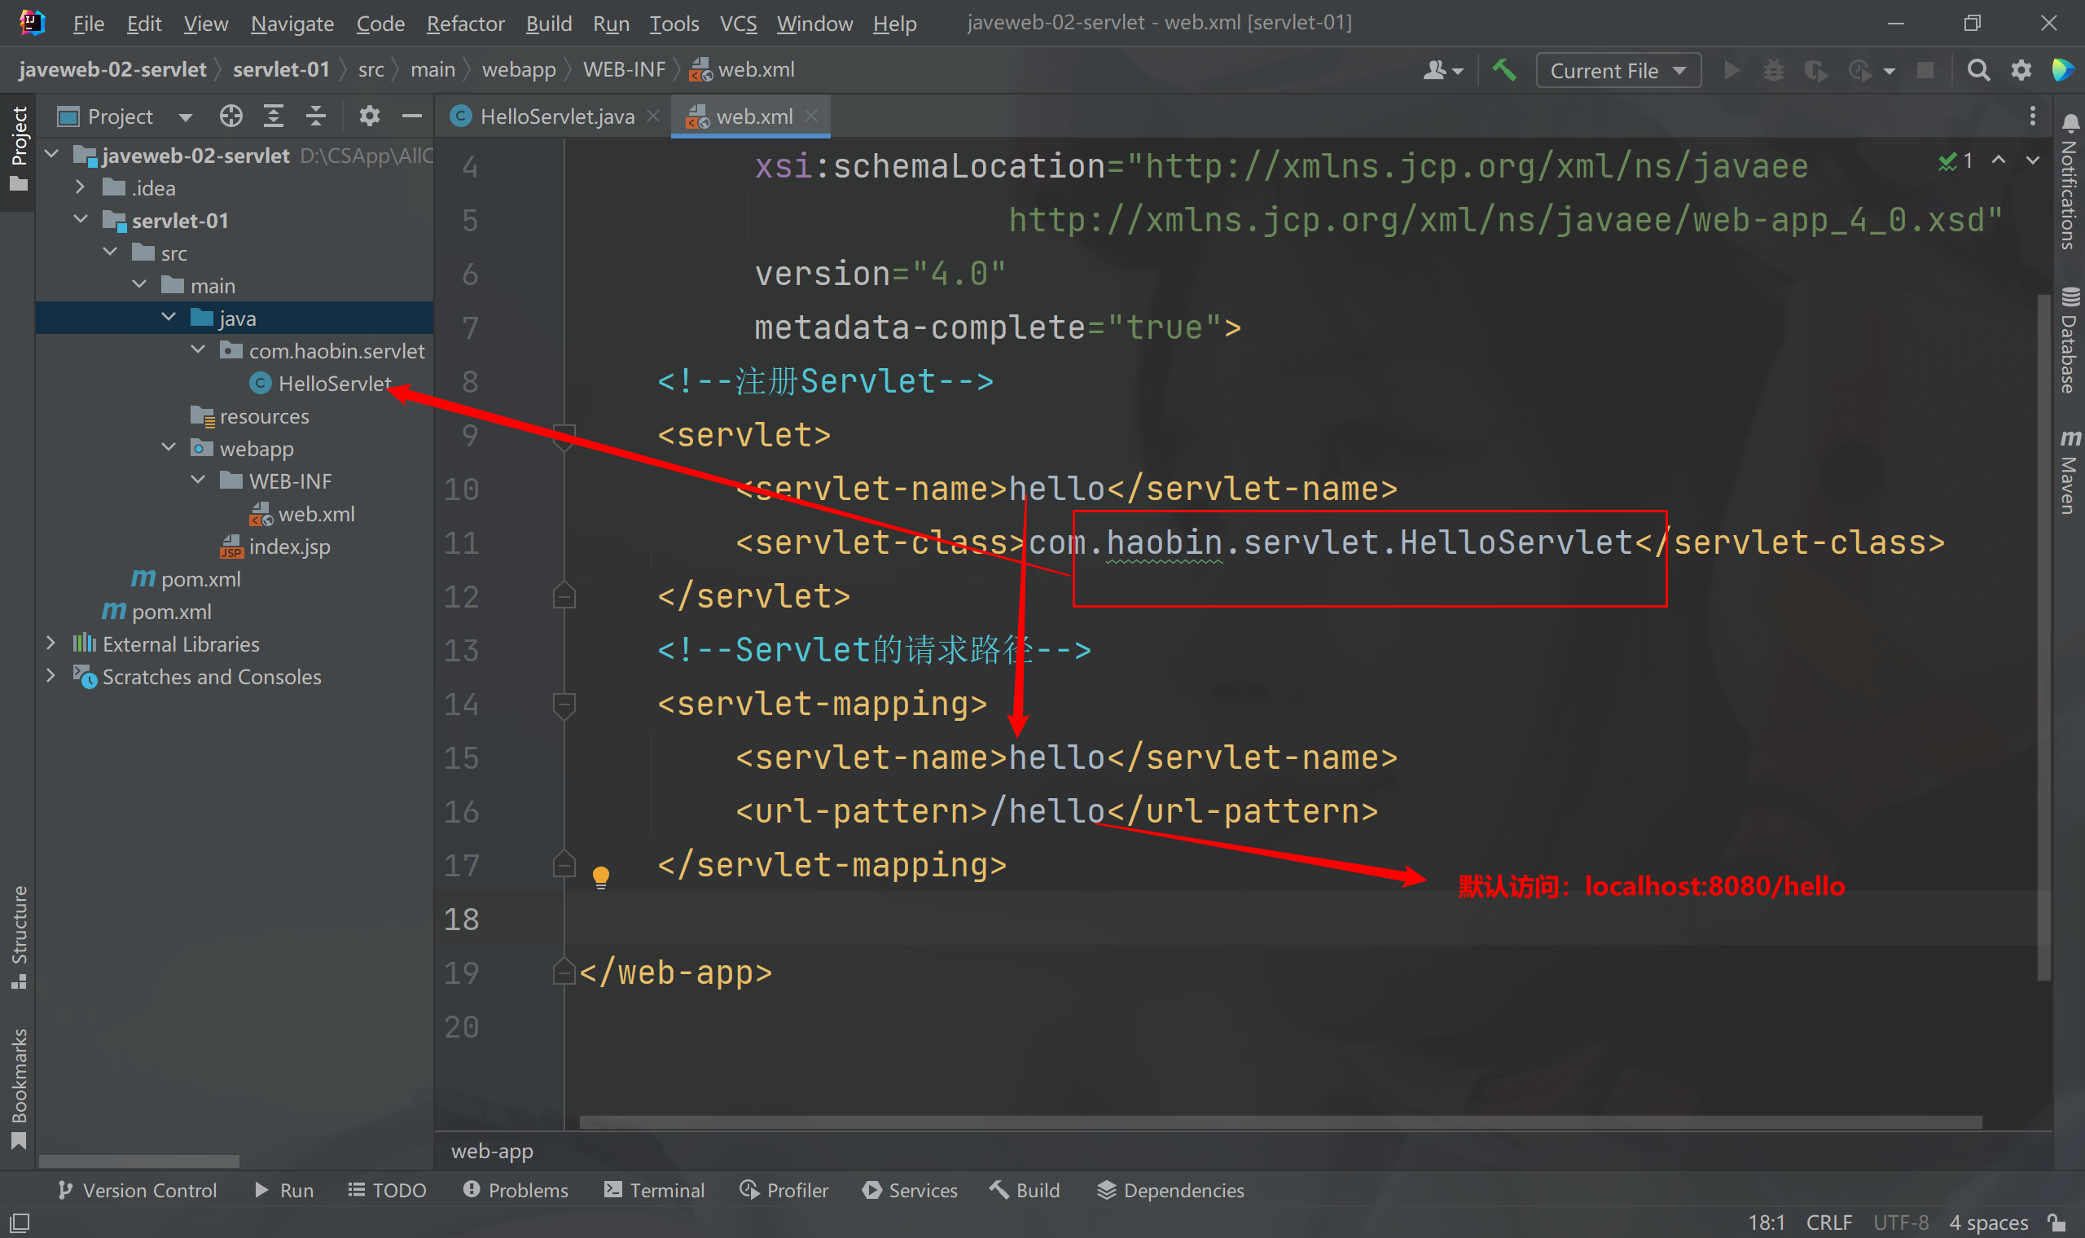Open the VCS menu
This screenshot has width=2085, height=1238.
[738, 24]
